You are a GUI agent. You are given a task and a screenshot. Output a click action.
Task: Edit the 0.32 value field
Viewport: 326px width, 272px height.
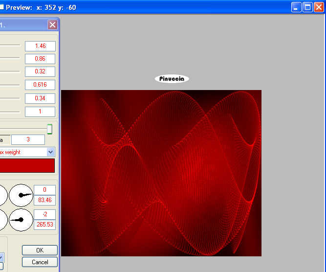coord(40,71)
